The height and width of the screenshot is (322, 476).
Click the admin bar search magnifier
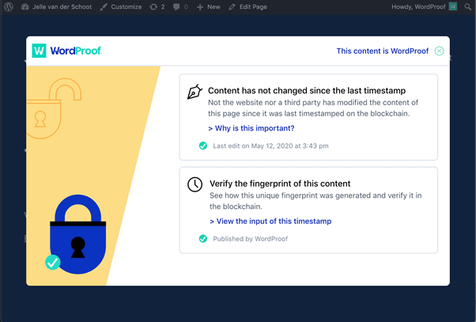(x=467, y=6)
